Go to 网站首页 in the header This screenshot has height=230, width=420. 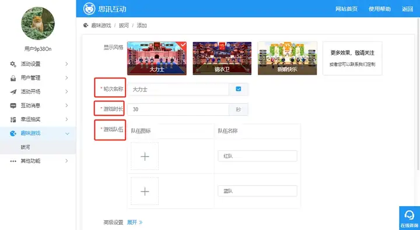pos(346,9)
